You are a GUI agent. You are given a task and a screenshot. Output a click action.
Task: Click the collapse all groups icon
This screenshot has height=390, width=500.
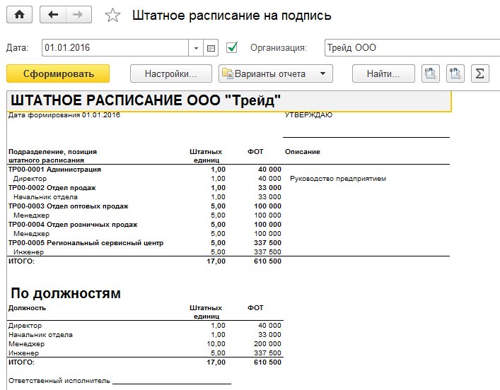point(455,73)
